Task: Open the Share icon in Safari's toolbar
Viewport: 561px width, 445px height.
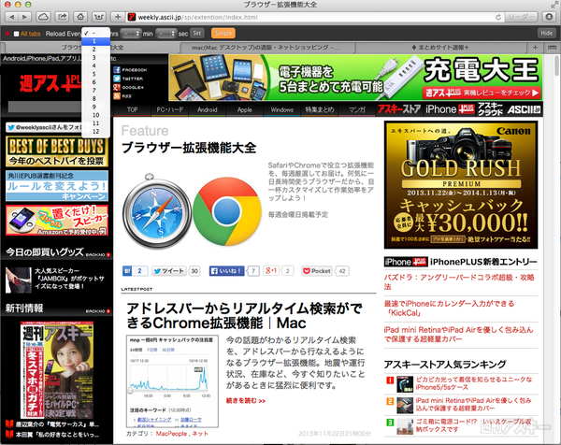Action: tap(62, 17)
